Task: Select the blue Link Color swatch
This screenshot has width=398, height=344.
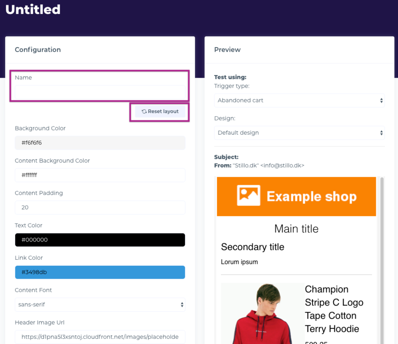Action: 100,272
